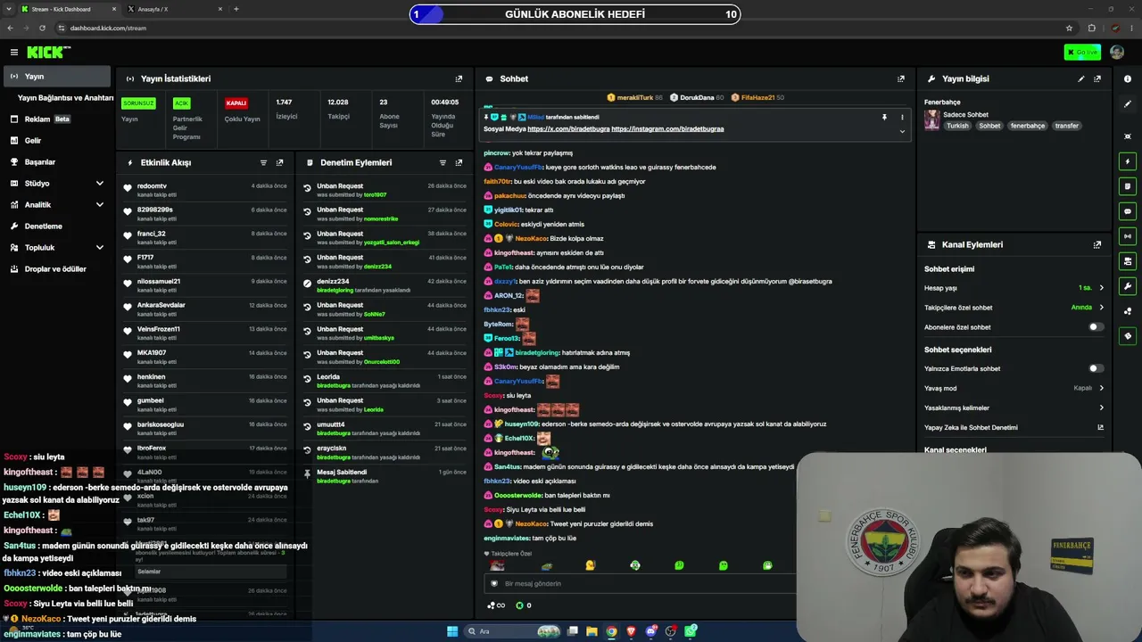1142x642 pixels.
Task: Pop out the Yayın bilgisi panel
Action: tap(1097, 78)
